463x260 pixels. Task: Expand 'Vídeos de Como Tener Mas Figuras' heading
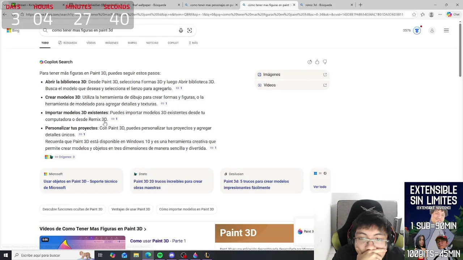coord(93,229)
